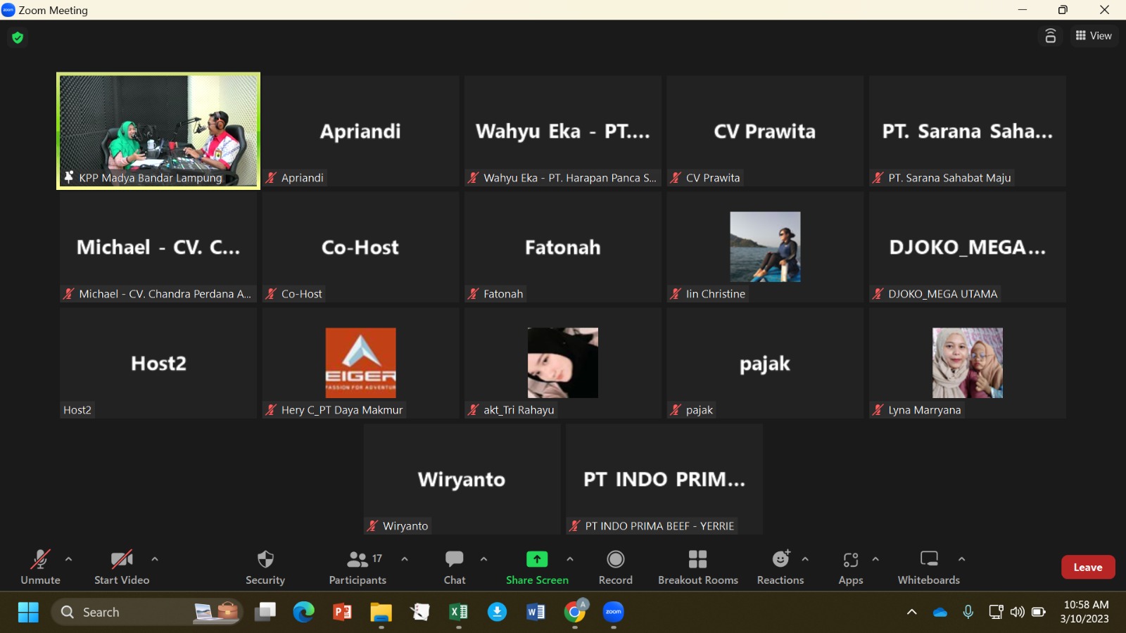Image resolution: width=1126 pixels, height=633 pixels.
Task: Expand video options arrow beside Start Video
Action: (155, 559)
